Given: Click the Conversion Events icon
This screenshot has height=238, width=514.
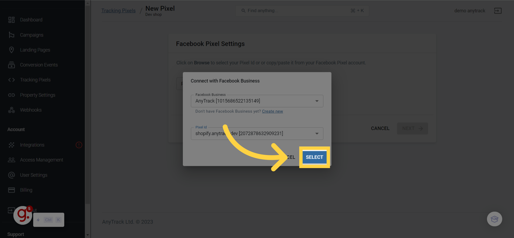Looking at the screenshot, I should (x=11, y=65).
